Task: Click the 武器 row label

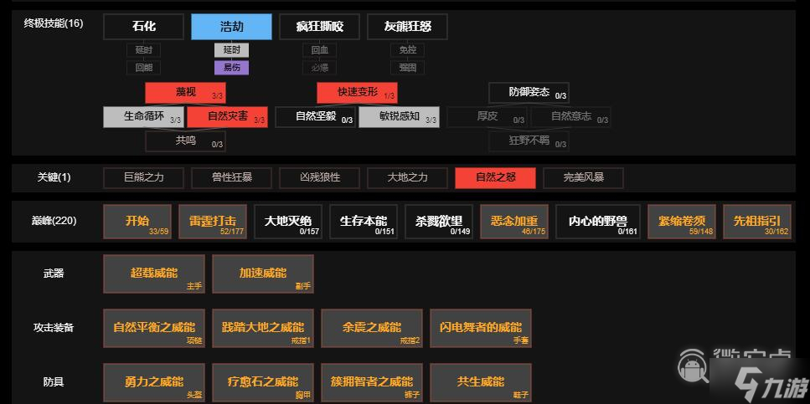Action: pyautogui.click(x=54, y=274)
